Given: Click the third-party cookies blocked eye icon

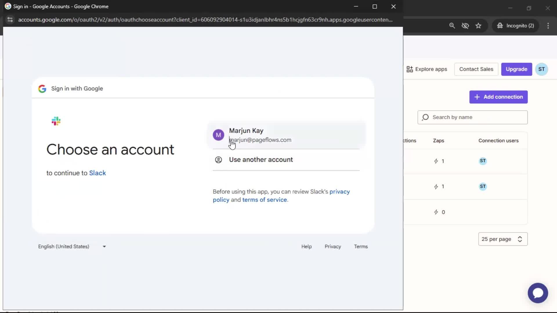Looking at the screenshot, I should tap(465, 26).
